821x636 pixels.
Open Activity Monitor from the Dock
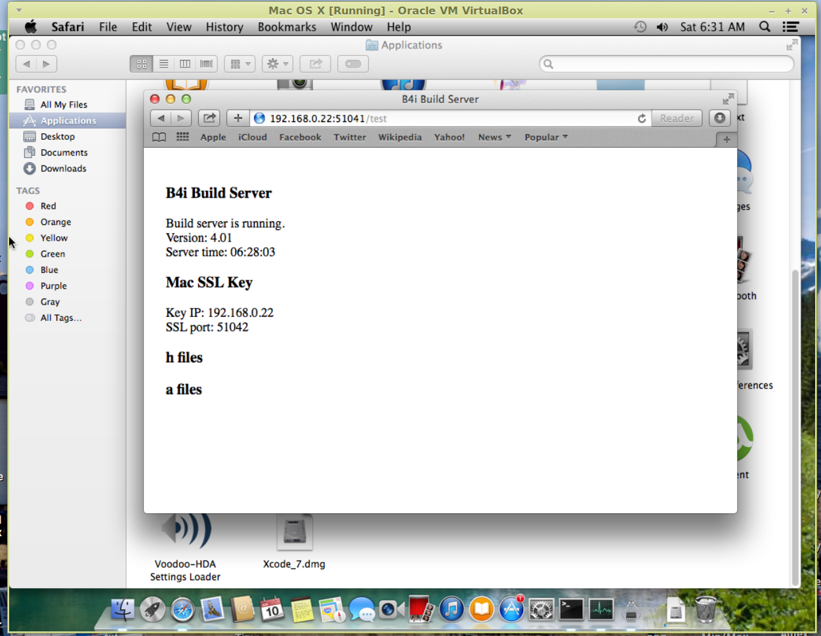click(601, 610)
